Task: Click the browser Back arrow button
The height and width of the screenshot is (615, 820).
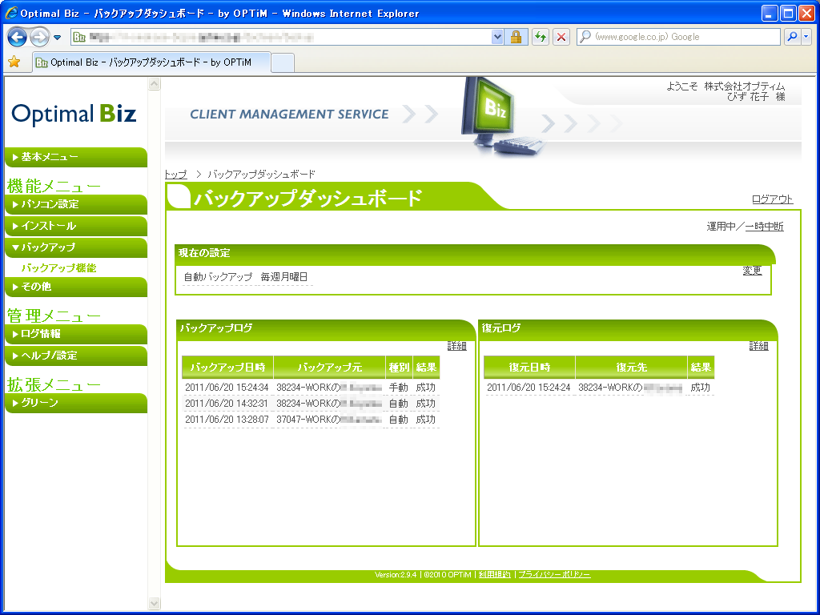Action: click(x=18, y=37)
